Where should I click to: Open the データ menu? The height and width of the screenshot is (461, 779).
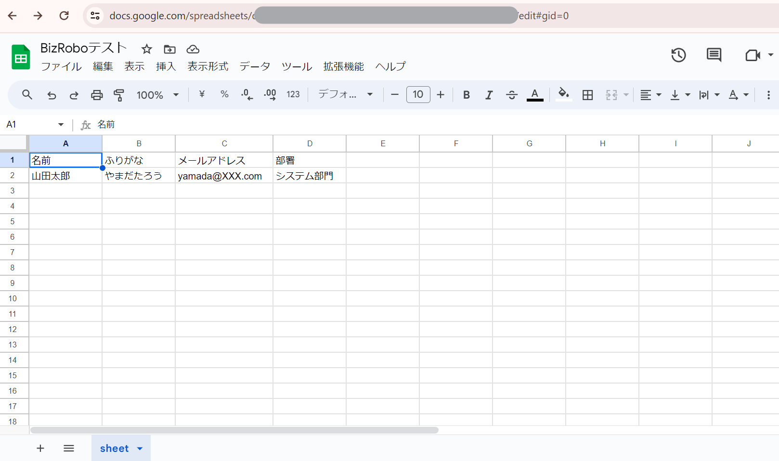pyautogui.click(x=255, y=66)
